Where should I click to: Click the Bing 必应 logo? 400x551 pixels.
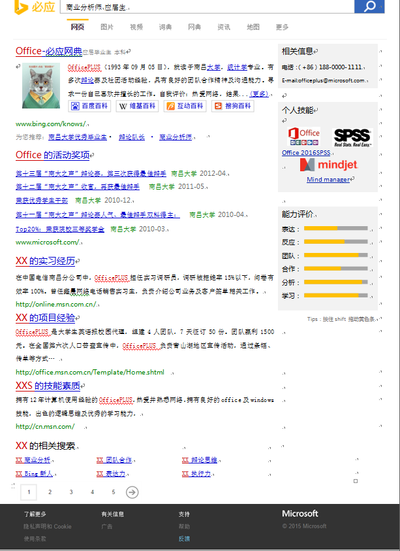(35, 7)
